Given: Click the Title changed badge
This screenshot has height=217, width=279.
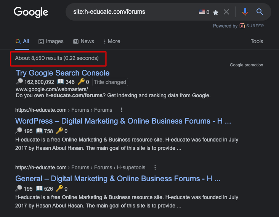Looking at the screenshot, I should (110, 82).
